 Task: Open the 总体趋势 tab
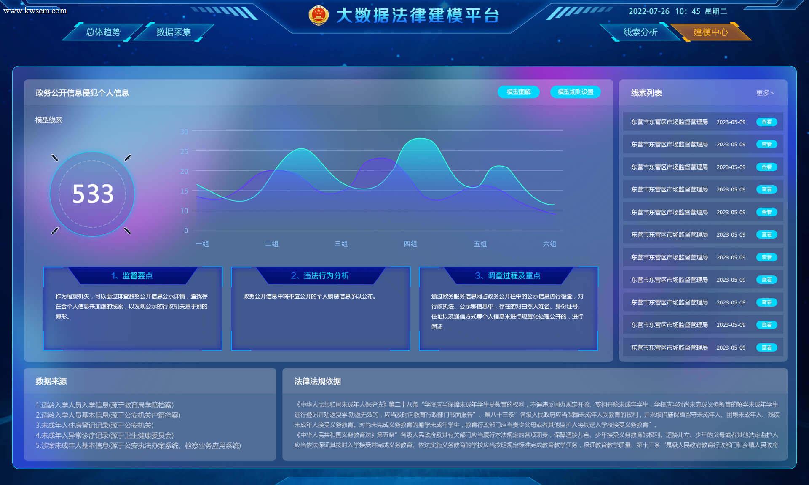[103, 32]
